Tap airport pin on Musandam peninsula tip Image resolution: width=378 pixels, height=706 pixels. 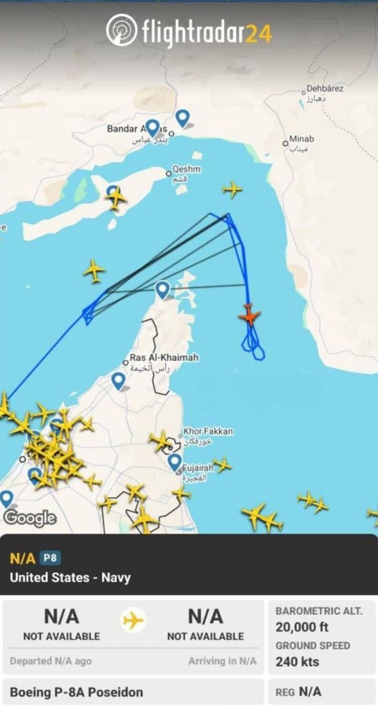[x=162, y=290]
